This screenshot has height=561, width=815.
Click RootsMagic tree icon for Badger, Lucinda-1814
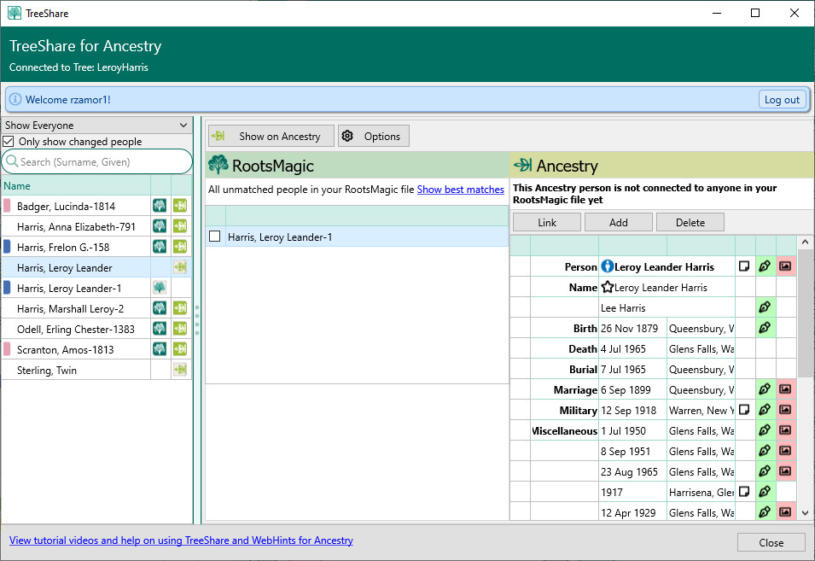[160, 206]
